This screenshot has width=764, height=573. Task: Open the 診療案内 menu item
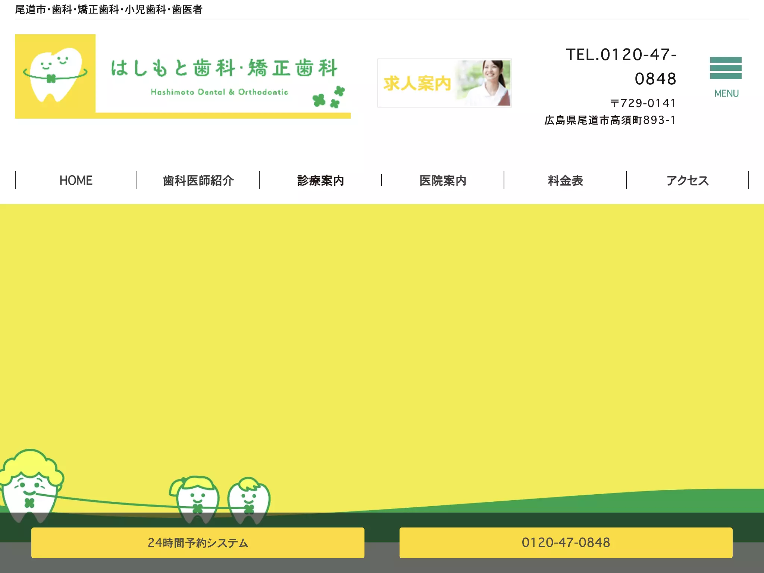[320, 181]
